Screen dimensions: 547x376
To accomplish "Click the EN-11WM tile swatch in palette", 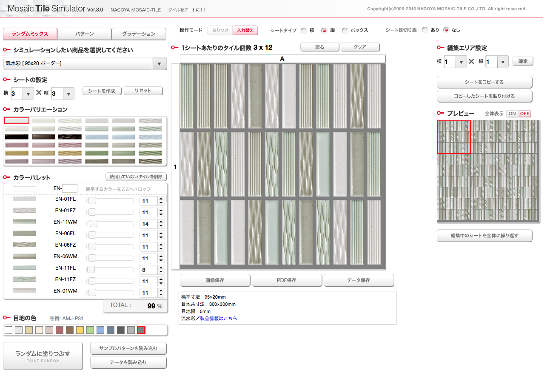I will pyautogui.click(x=24, y=222).
